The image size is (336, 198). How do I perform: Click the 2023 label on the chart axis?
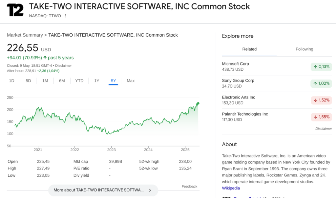pyautogui.click(x=112, y=150)
